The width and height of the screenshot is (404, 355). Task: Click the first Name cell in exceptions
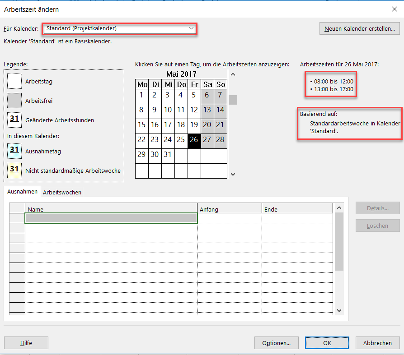(x=111, y=218)
